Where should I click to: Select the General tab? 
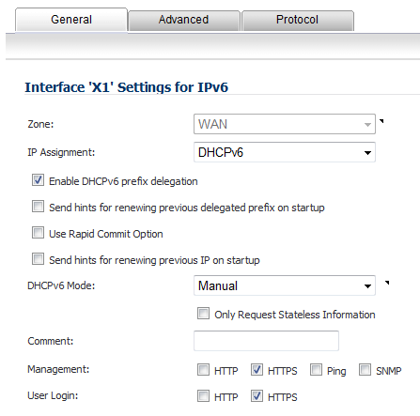click(71, 20)
